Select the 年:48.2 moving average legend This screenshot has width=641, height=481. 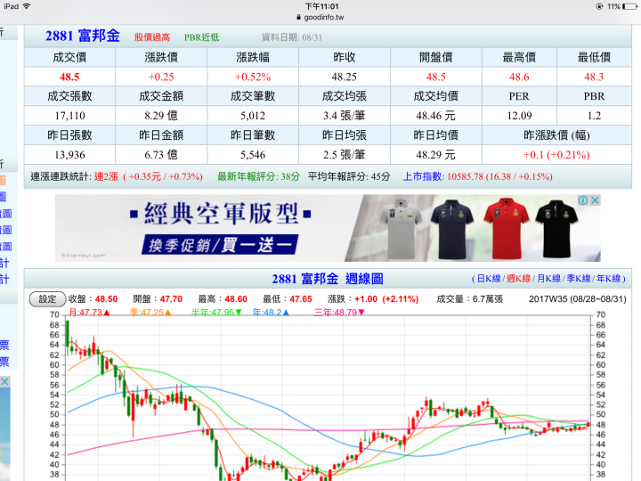271,313
